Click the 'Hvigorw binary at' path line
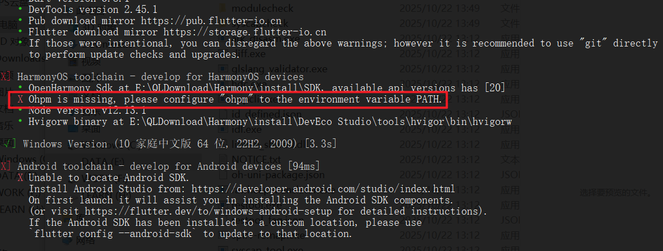The height and width of the screenshot is (251, 663). pyautogui.click(x=270, y=122)
